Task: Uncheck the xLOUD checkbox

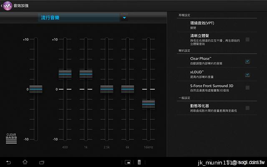Action: point(247,75)
